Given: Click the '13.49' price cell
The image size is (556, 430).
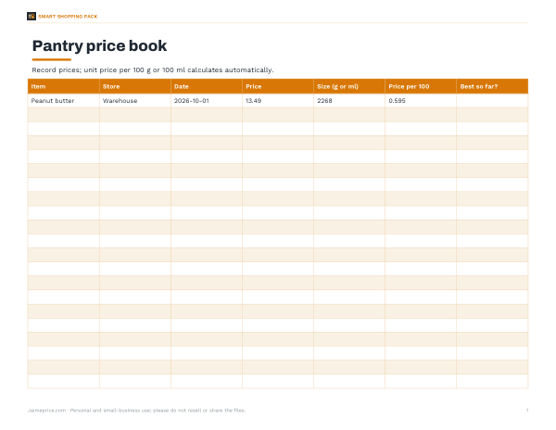Looking at the screenshot, I should pos(278,101).
